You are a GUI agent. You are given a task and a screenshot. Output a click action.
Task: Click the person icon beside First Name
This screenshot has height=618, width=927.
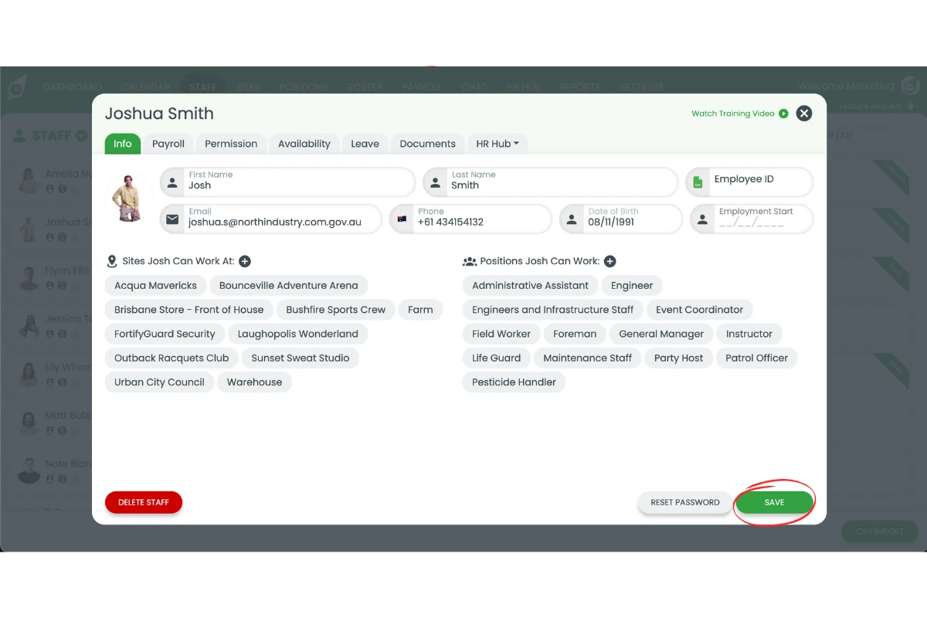point(172,183)
